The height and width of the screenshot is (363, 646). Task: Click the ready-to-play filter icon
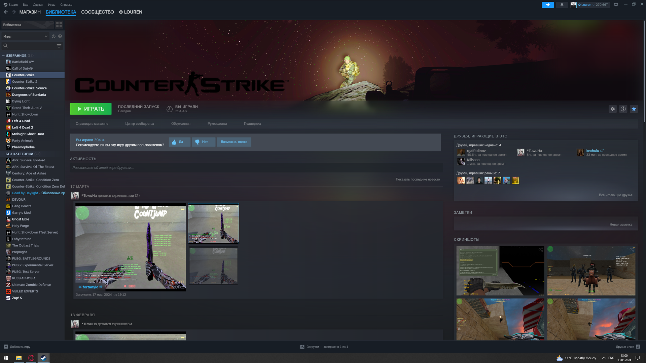60,36
